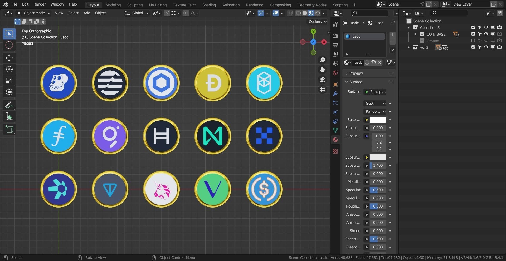Toggle X-ray display
Image resolution: width=506 pixels, height=261 pixels.
pos(290,13)
